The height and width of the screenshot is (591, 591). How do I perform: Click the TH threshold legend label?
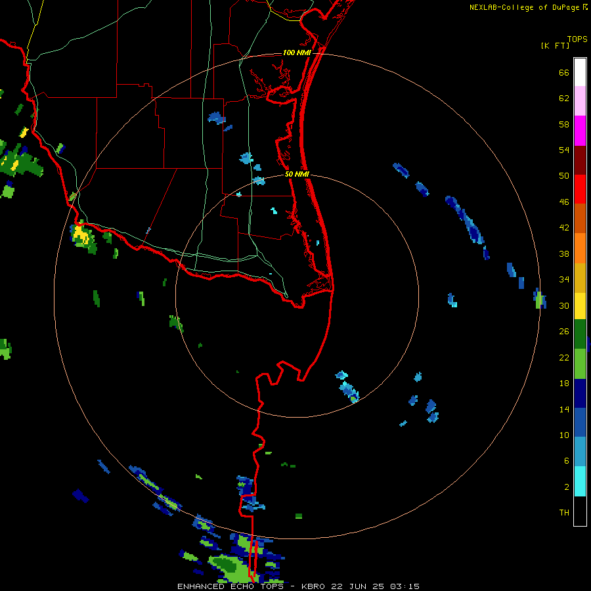coord(564,513)
